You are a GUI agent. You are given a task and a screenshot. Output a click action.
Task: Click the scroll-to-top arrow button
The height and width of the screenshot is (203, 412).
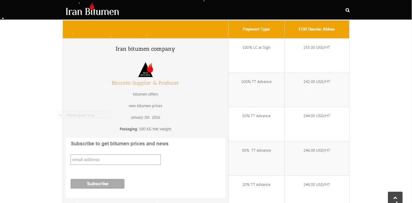click(x=395, y=198)
